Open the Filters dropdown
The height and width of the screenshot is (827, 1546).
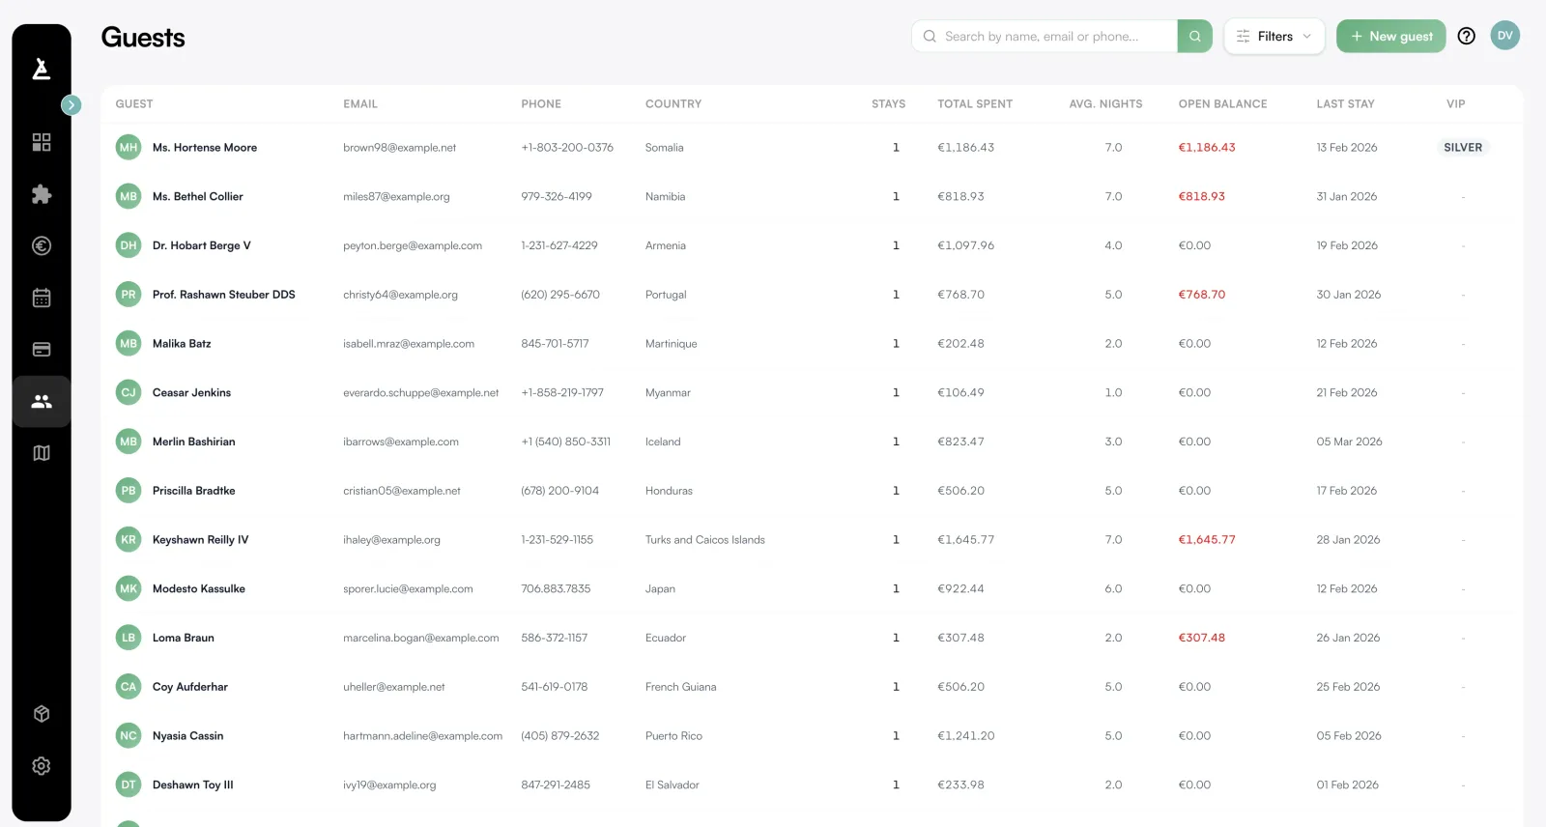pos(1274,37)
